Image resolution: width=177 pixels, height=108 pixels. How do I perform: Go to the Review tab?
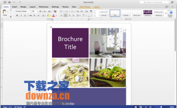tap(65, 7)
